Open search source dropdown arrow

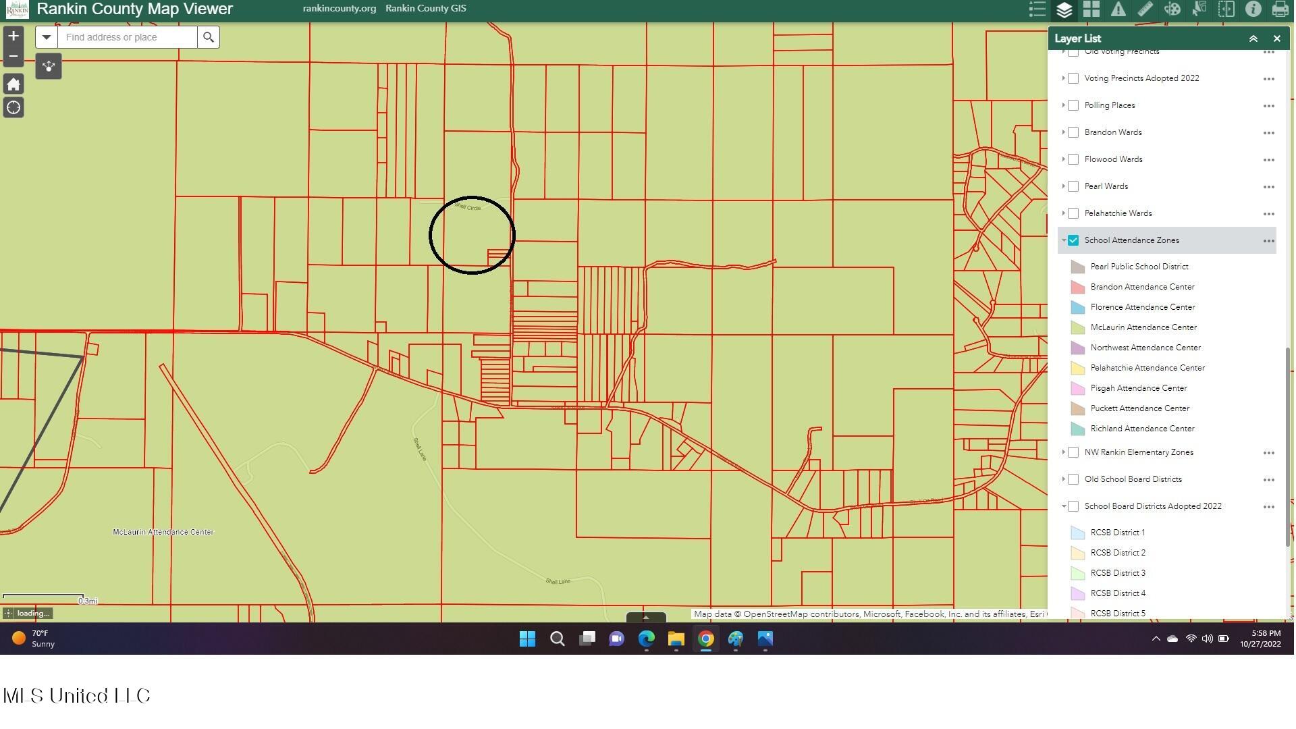pos(47,37)
